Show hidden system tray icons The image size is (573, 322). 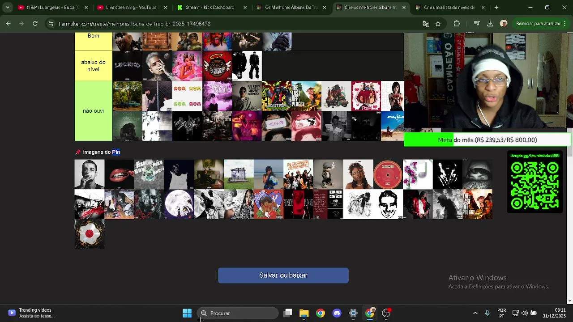475,313
